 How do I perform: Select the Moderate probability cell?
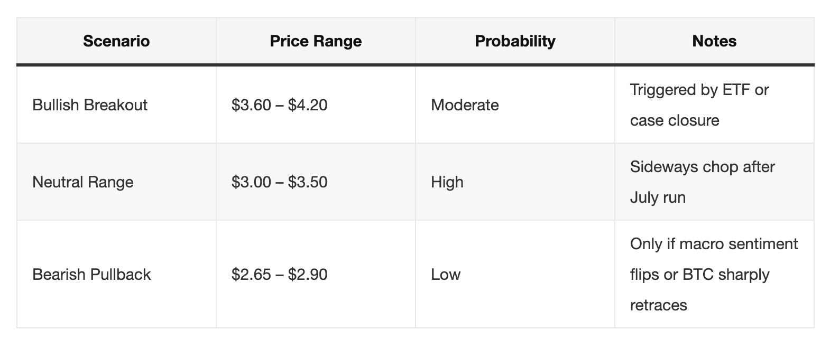coord(465,105)
